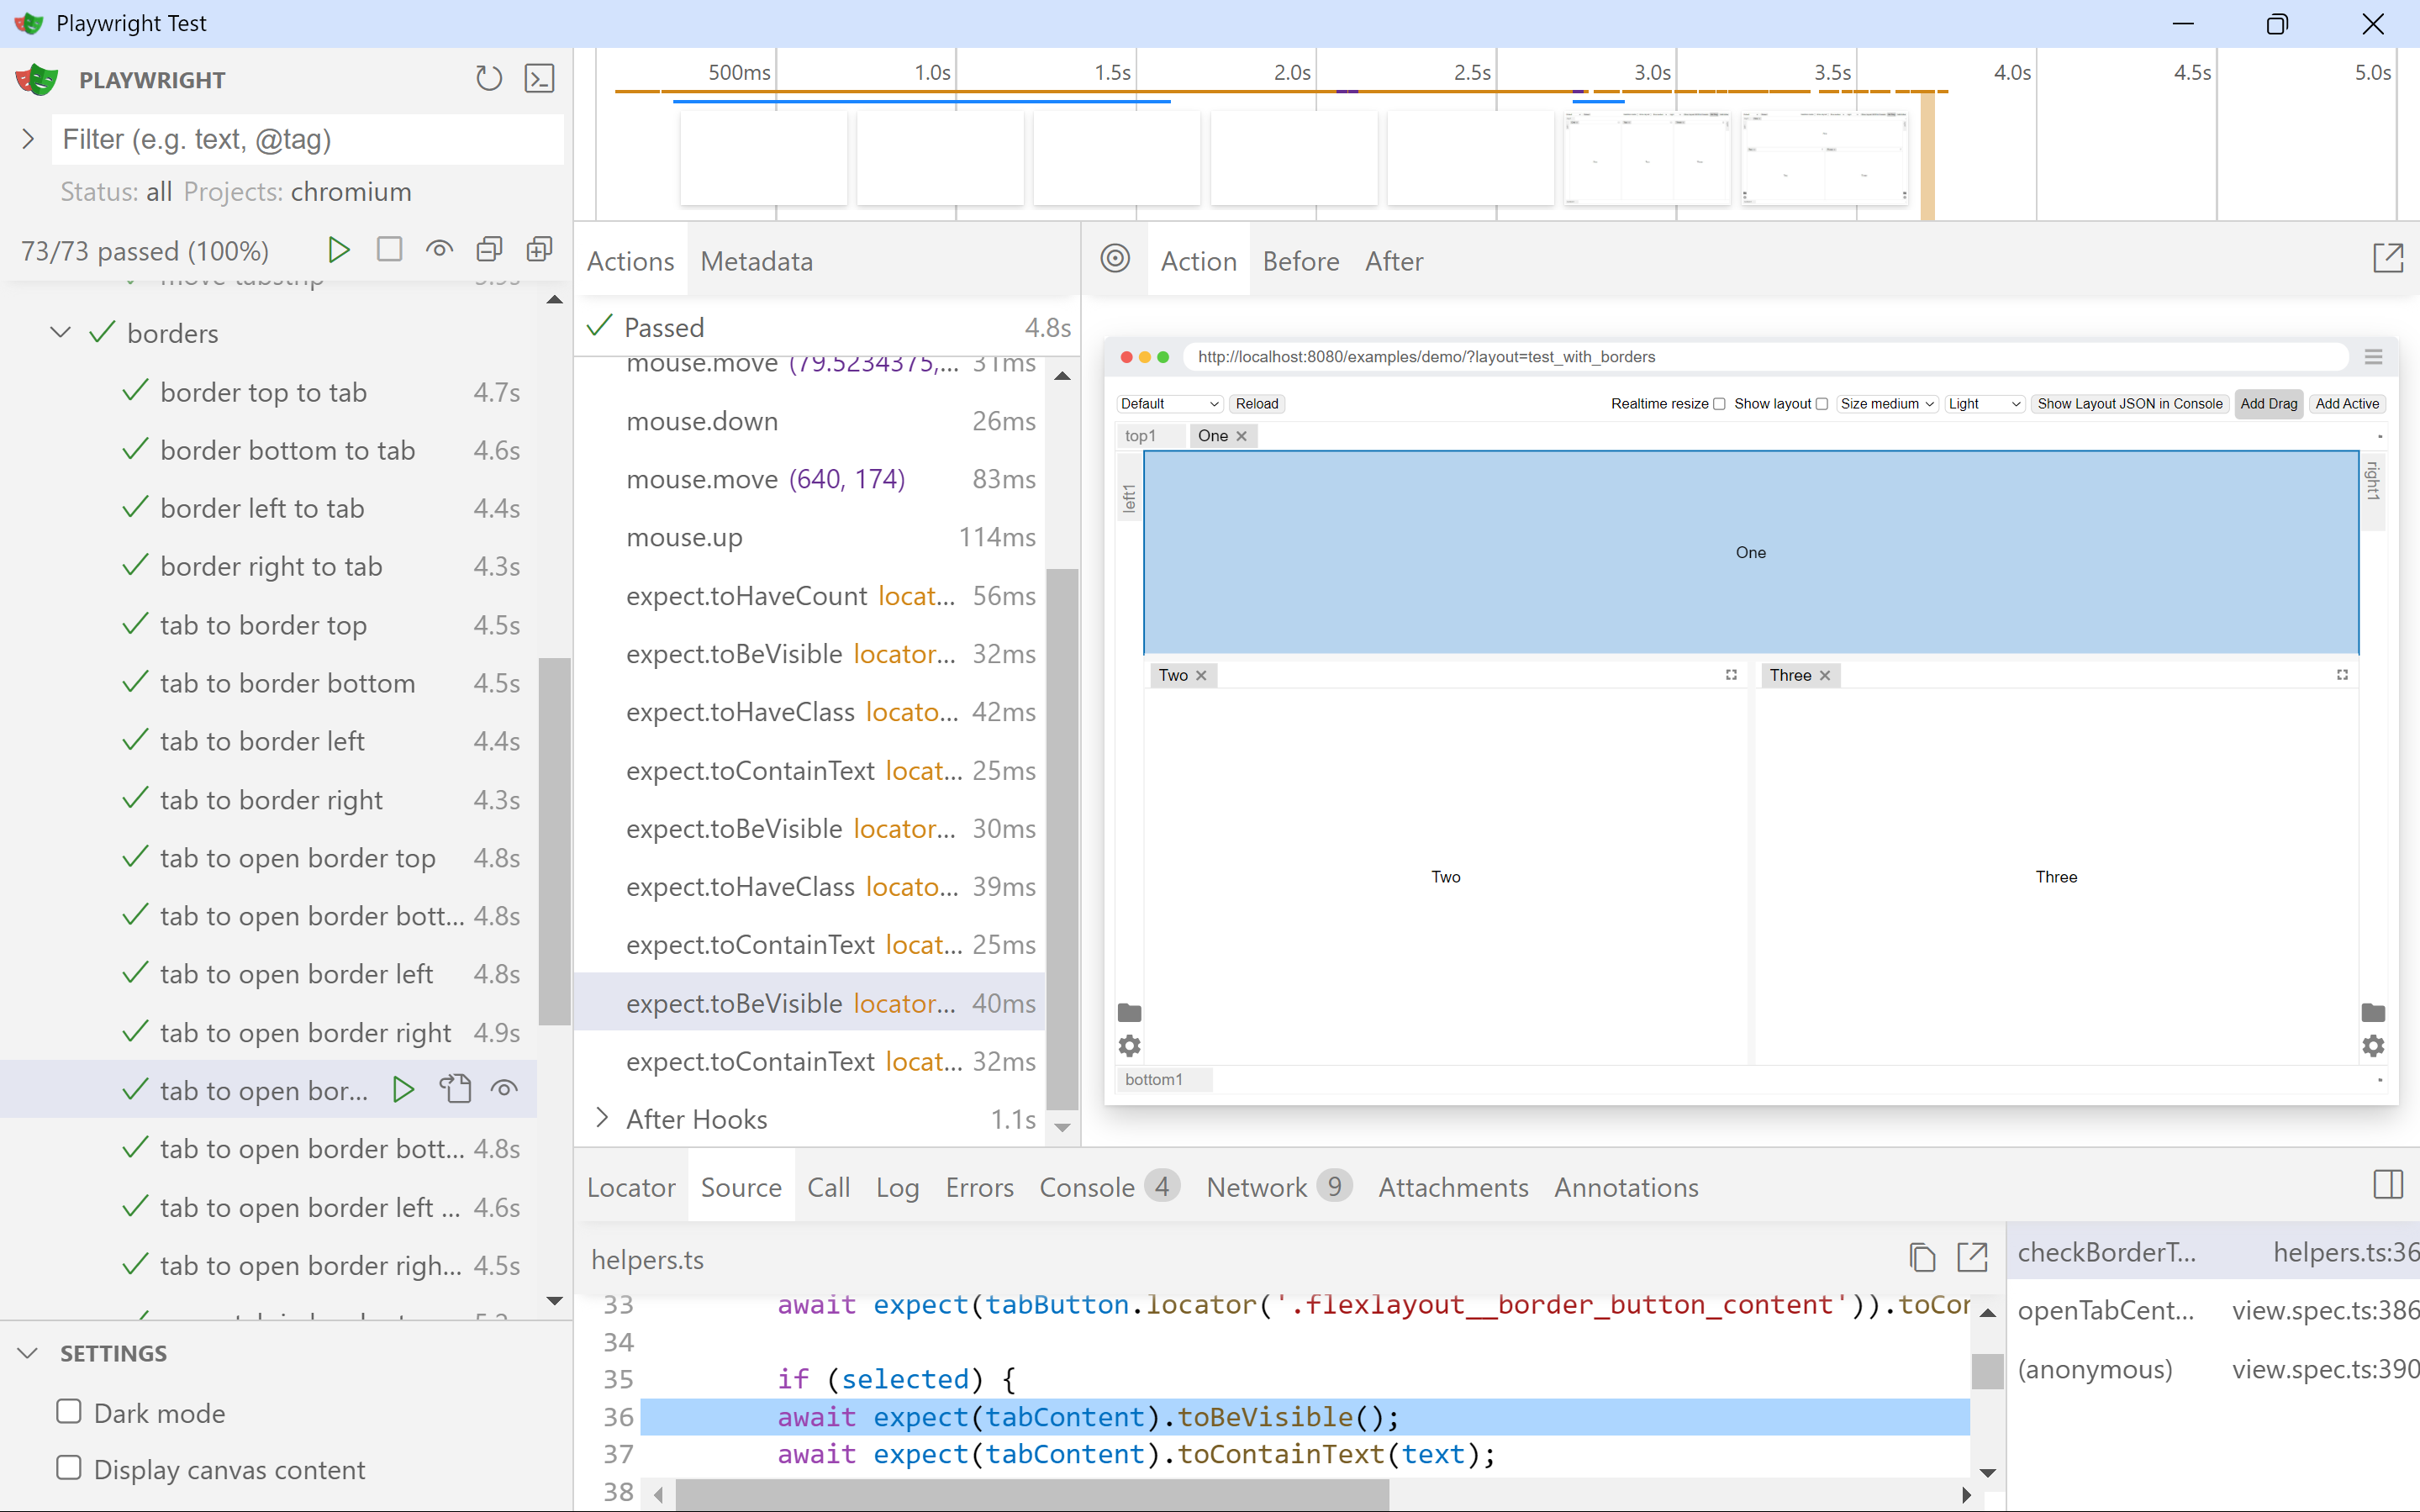Toggle watch all eye icon
Viewport: 2420px width, 1512px height.
tap(439, 250)
